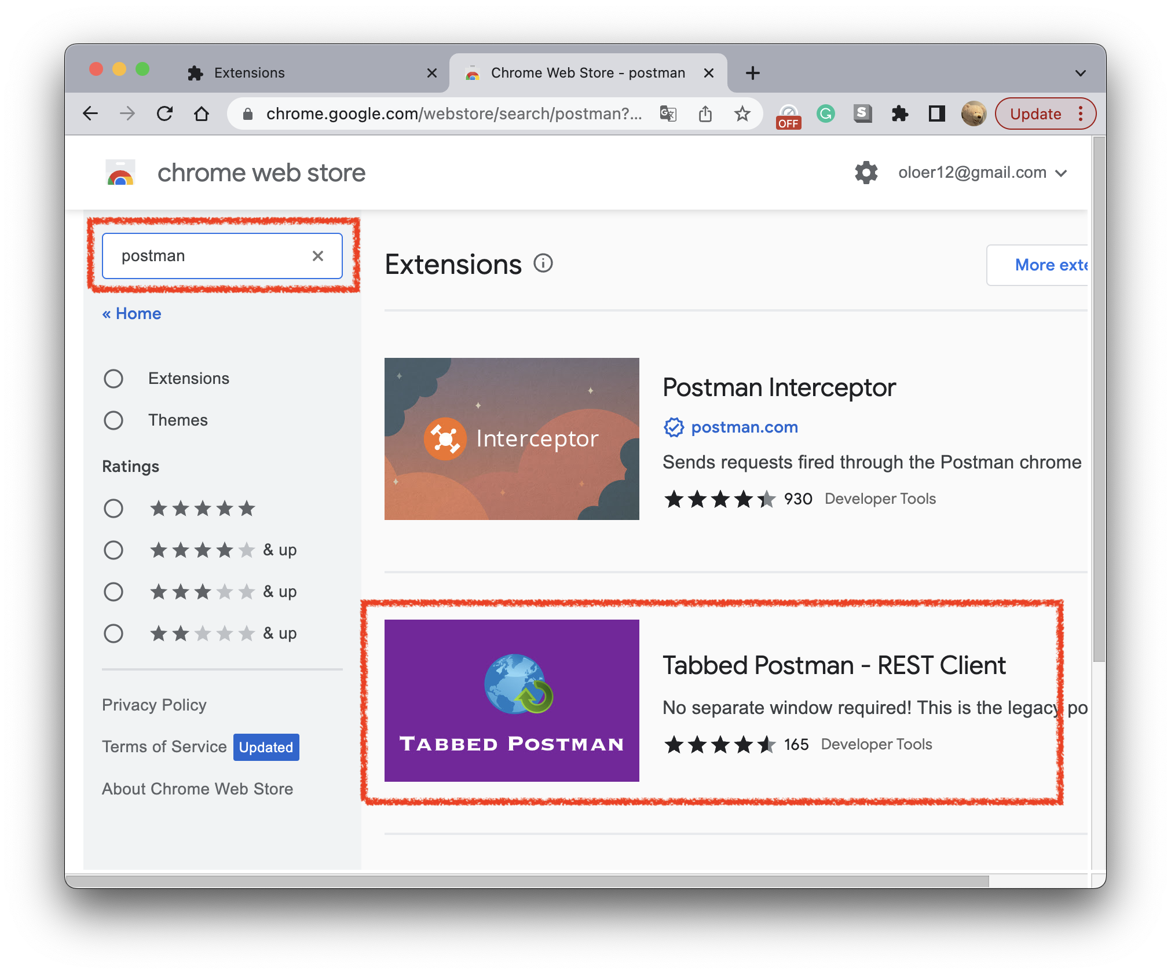Open the About Chrome Web Store link
Viewport: 1171px width, 974px height.
point(197,789)
